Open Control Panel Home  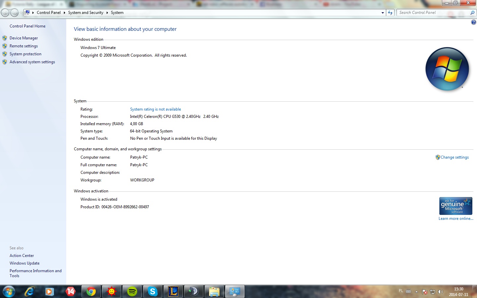coord(27,26)
